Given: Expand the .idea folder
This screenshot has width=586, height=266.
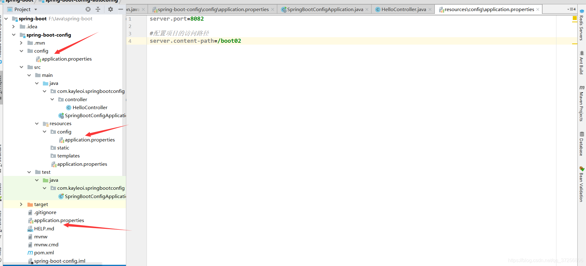Looking at the screenshot, I should pyautogui.click(x=14, y=27).
